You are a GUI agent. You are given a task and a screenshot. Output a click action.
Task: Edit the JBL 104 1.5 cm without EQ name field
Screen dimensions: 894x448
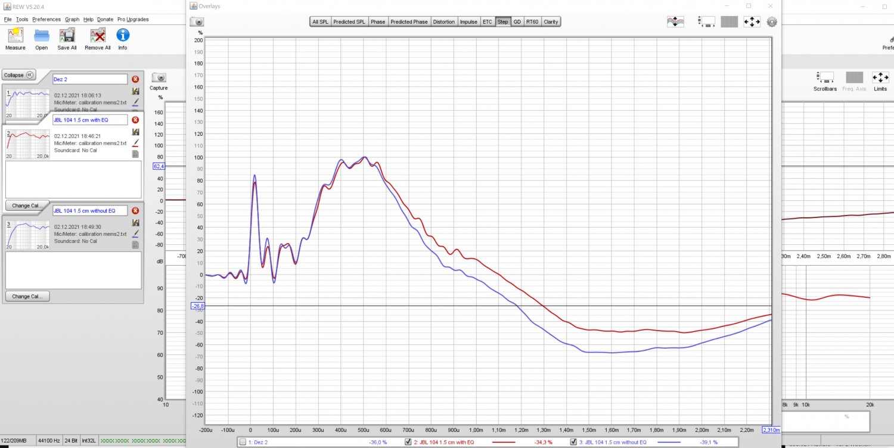tap(90, 210)
